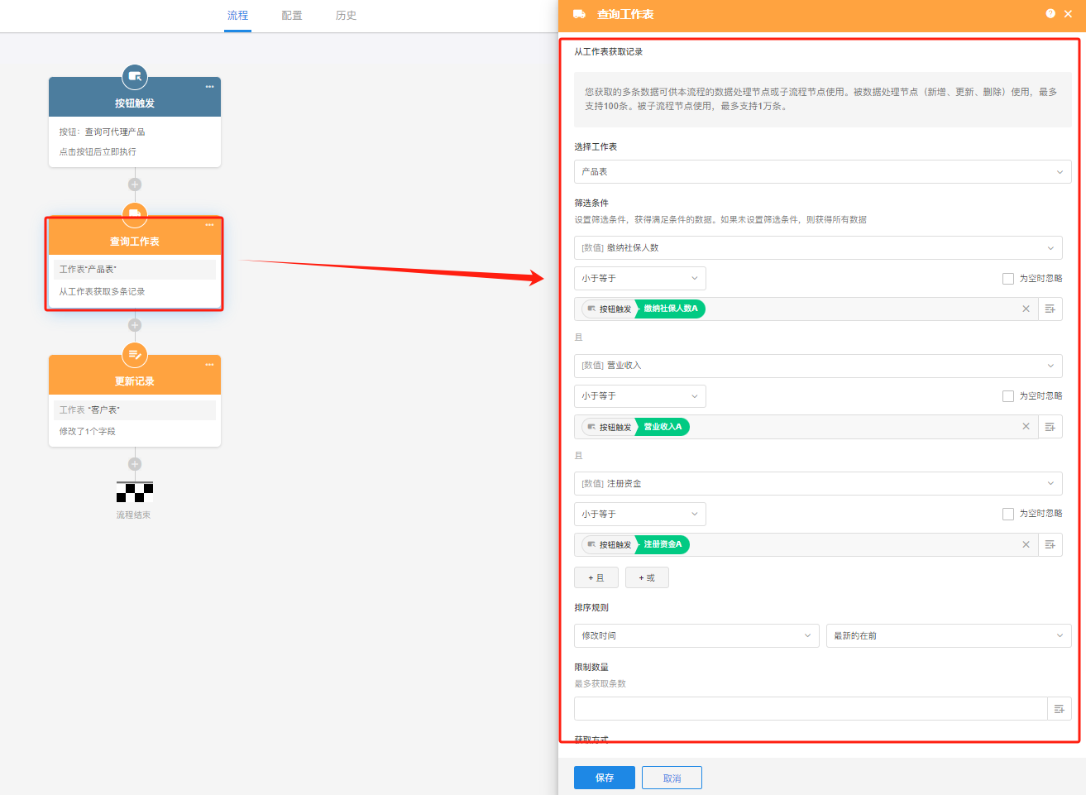Open more options on 查询工作表 node
Viewport: 1086px width, 795px height.
pyautogui.click(x=209, y=224)
